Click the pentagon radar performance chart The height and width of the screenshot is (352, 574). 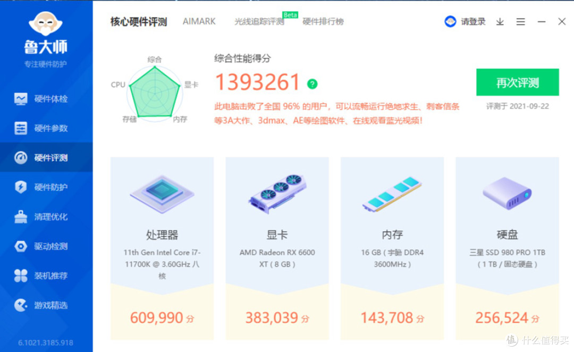click(155, 93)
